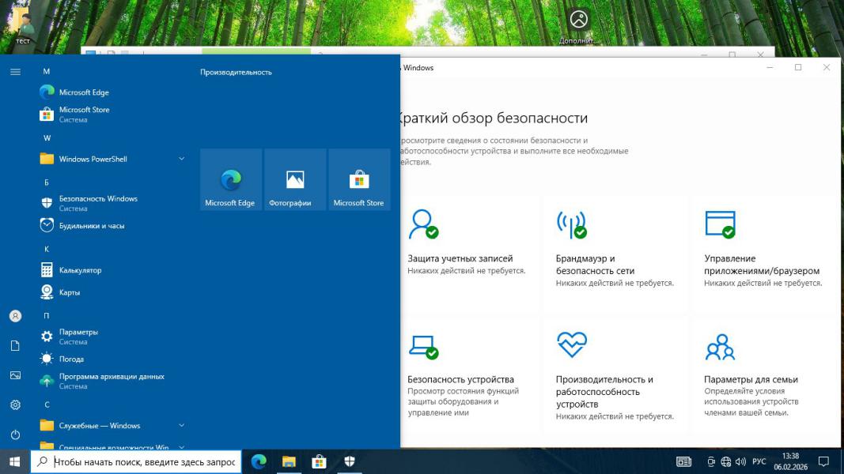Open Будильники и часы app
This screenshot has height=474, width=844.
pos(91,226)
